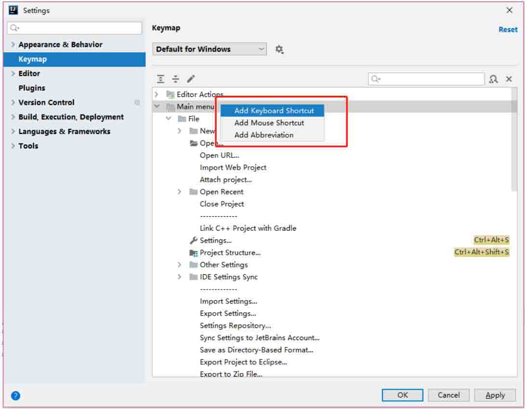
Task: Open the Default for Windows keymap dropdown
Action: click(210, 49)
